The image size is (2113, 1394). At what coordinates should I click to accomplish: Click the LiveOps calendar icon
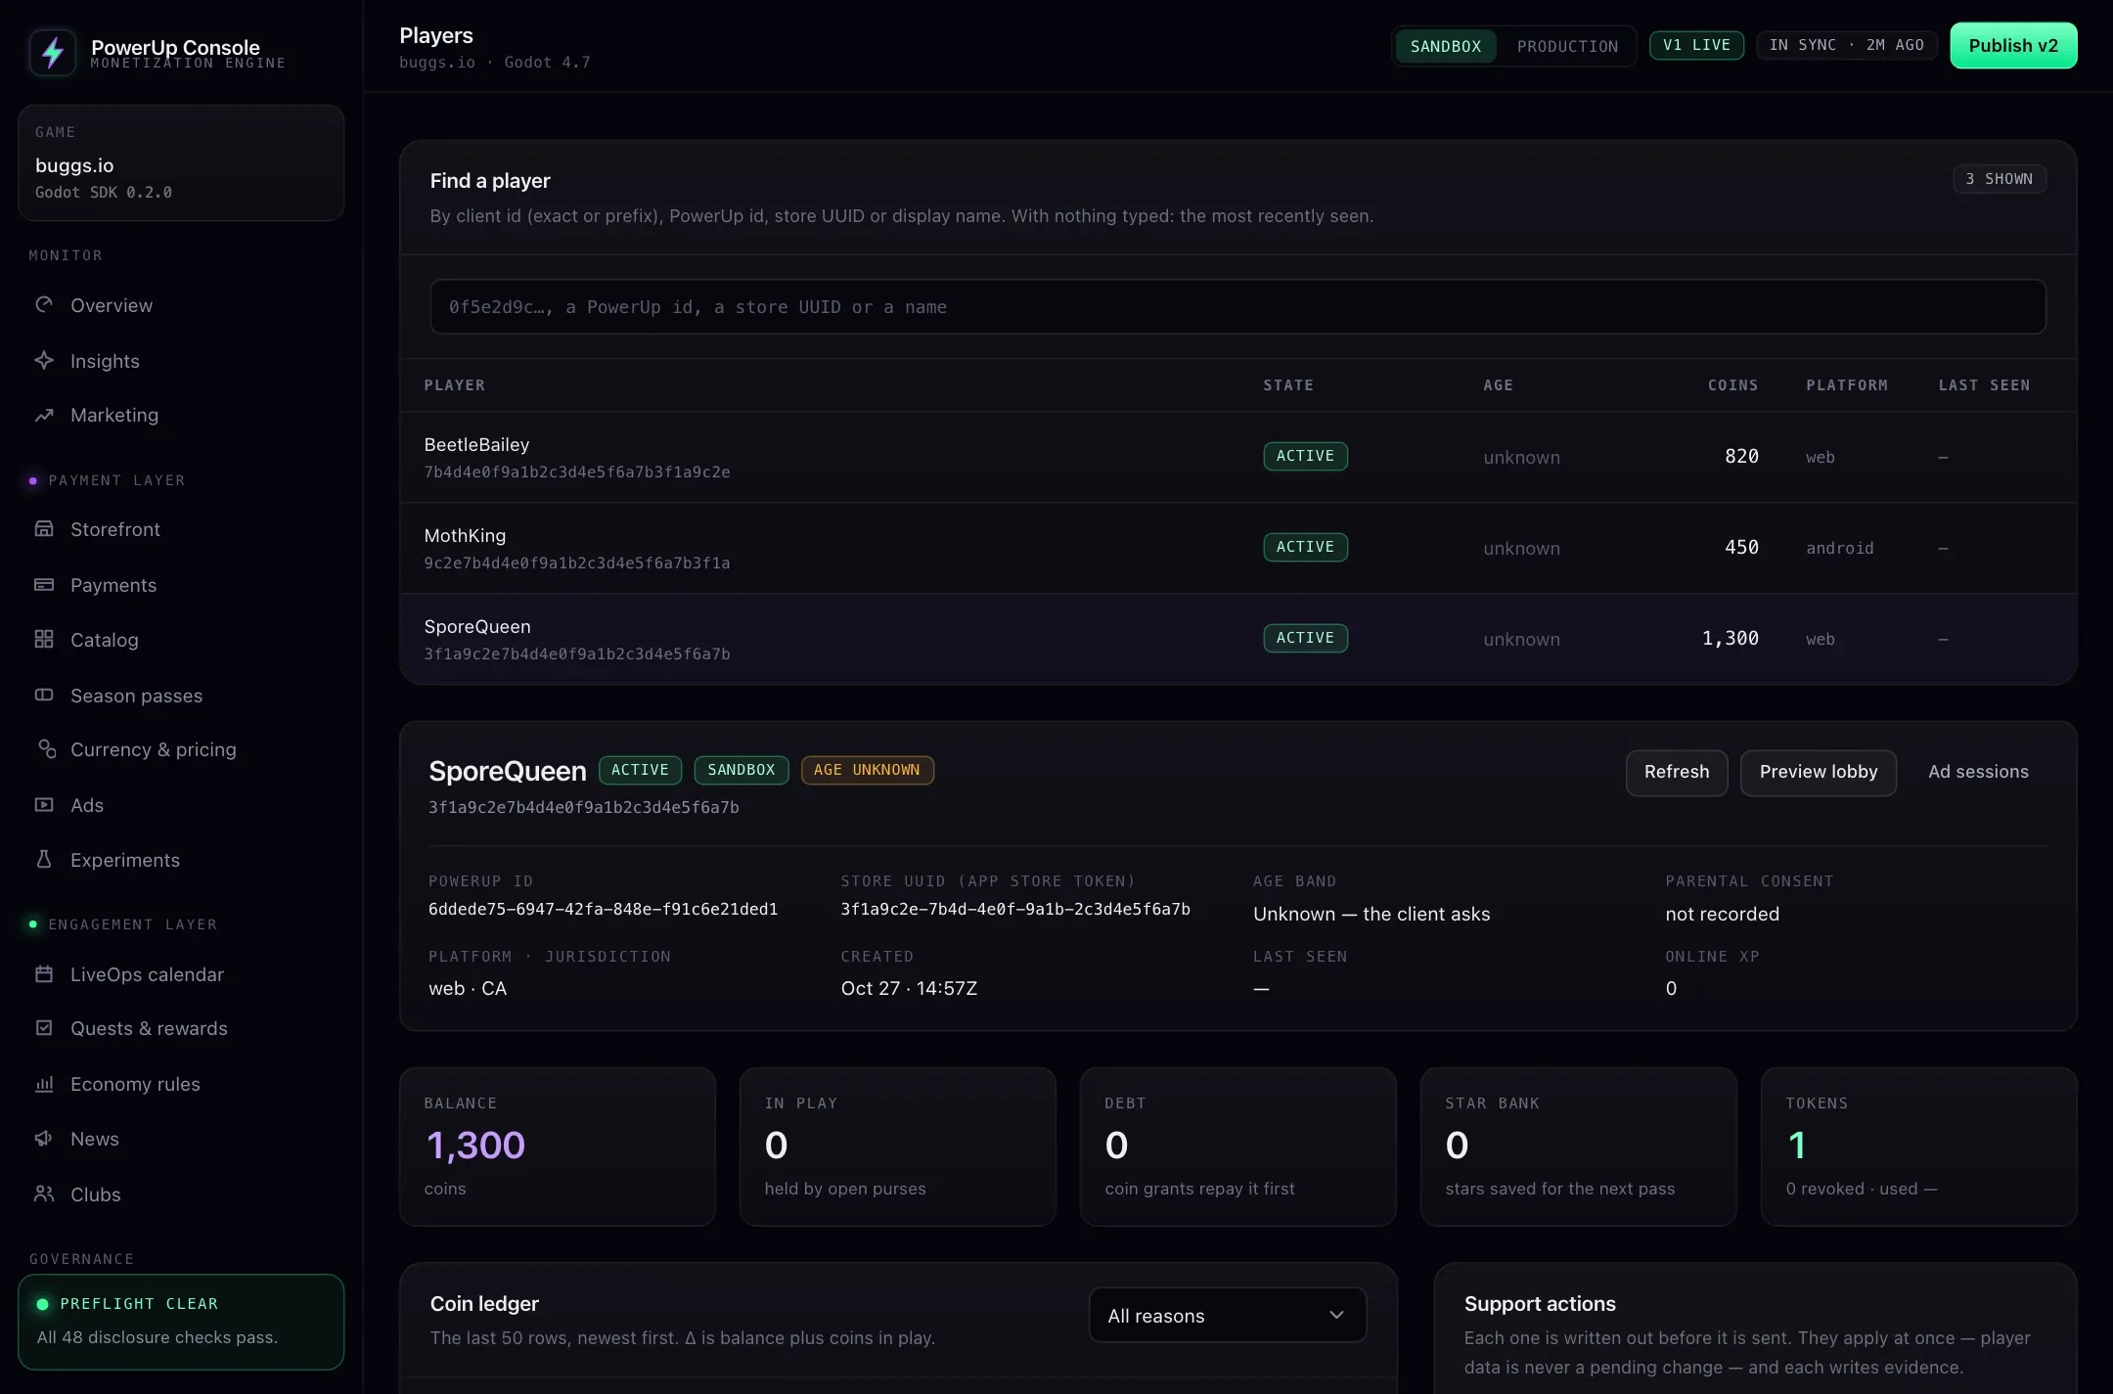click(44, 974)
